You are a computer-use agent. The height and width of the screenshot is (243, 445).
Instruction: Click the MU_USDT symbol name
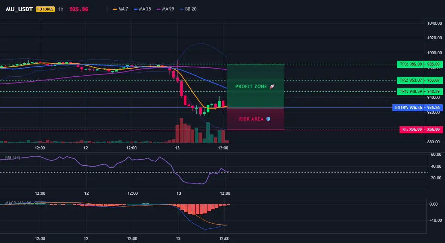click(x=19, y=9)
